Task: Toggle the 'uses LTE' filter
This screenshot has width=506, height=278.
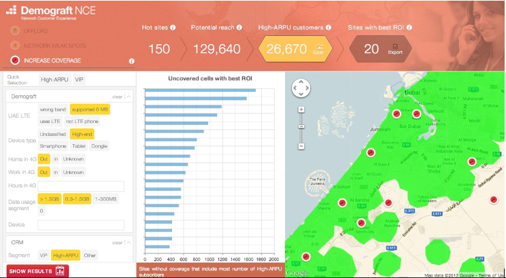Action: click(50, 122)
